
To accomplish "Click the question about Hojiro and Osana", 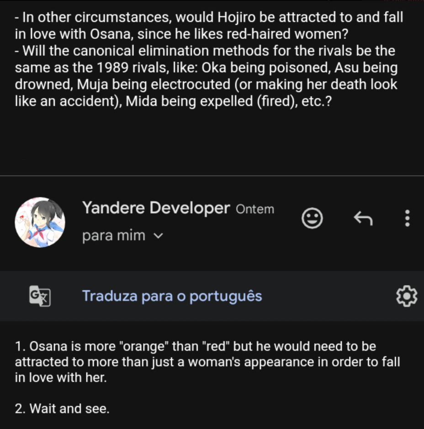I will coord(209,26).
